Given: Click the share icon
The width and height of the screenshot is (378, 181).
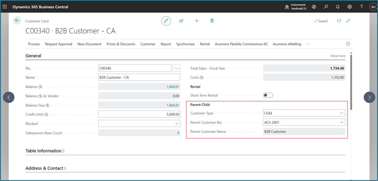Looking at the screenshot, I should point(181,21).
